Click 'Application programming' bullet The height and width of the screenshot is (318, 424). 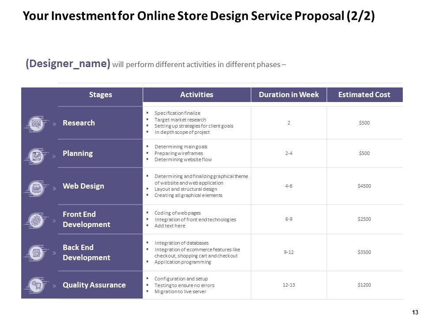coord(182,262)
